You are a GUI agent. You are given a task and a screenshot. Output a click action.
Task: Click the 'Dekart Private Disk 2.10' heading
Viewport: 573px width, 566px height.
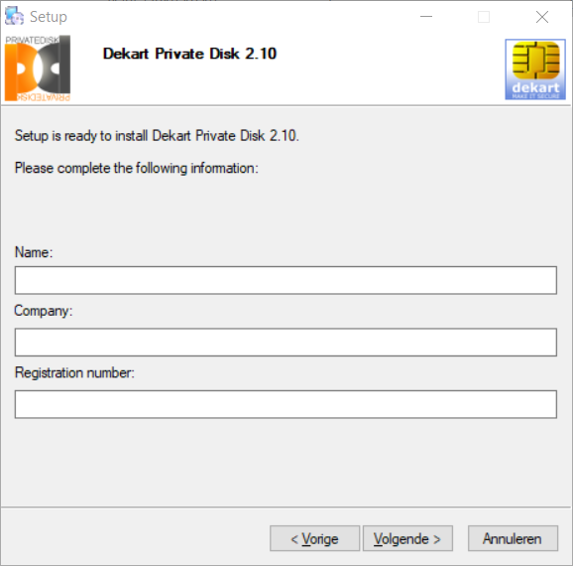[x=189, y=54]
